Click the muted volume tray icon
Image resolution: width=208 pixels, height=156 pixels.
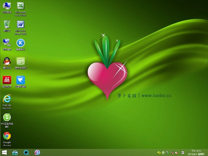176,153
